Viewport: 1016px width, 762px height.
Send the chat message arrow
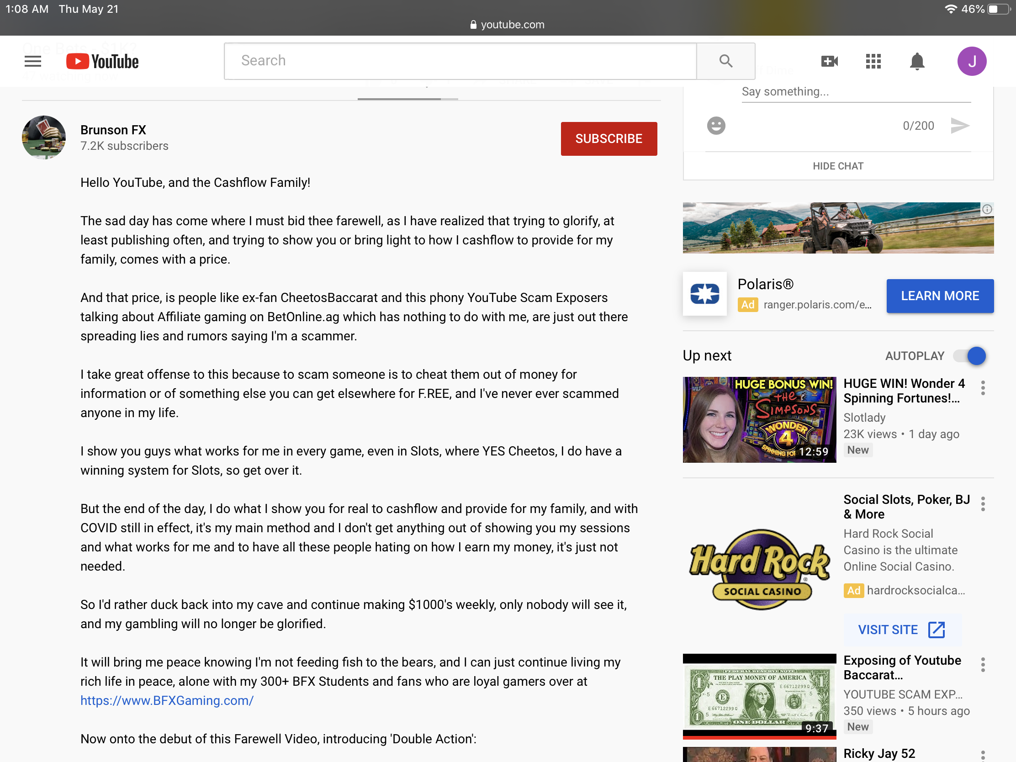(x=960, y=125)
